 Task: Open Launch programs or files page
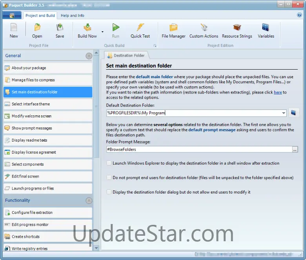tap(48, 188)
